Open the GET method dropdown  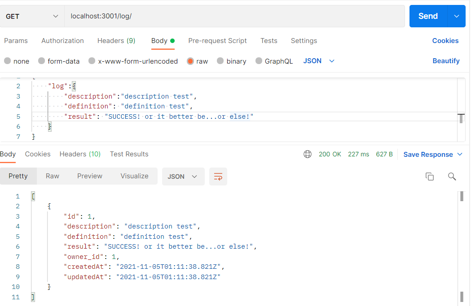point(31,16)
